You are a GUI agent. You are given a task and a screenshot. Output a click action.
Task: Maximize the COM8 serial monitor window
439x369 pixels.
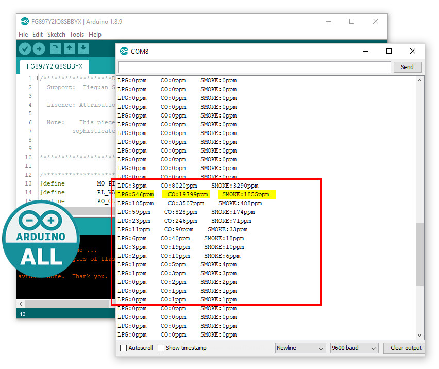point(389,51)
